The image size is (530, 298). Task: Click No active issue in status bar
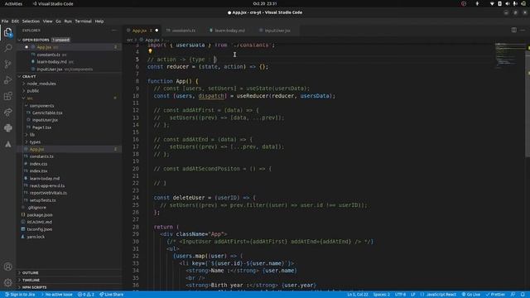point(56,295)
